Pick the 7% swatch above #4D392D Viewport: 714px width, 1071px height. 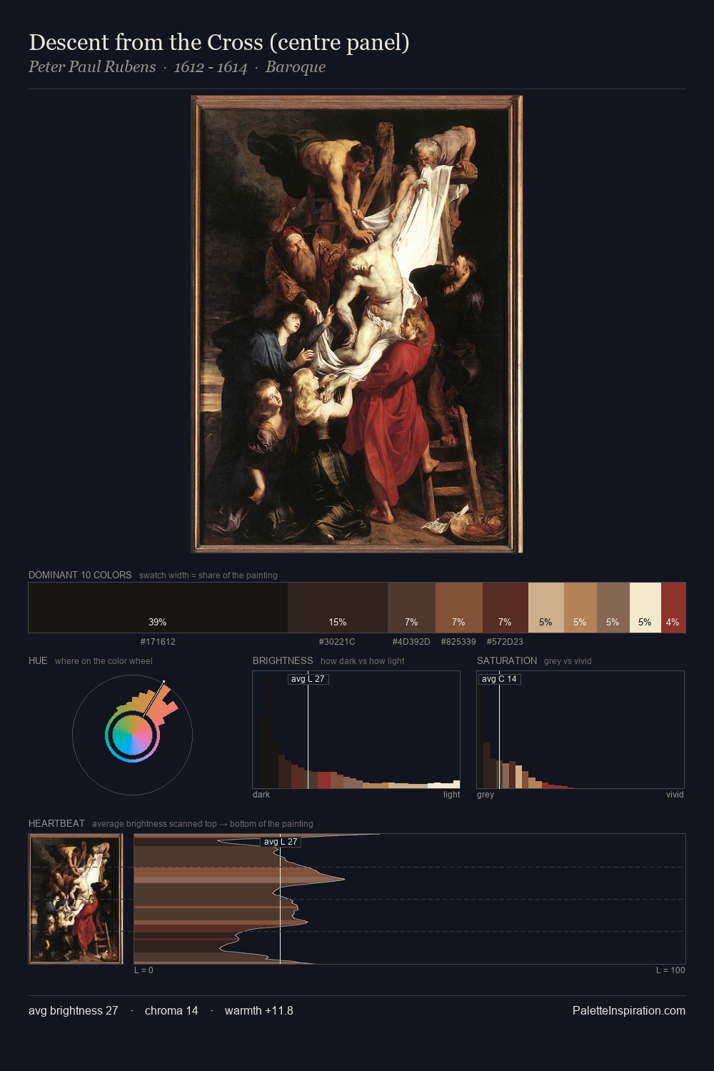411,608
